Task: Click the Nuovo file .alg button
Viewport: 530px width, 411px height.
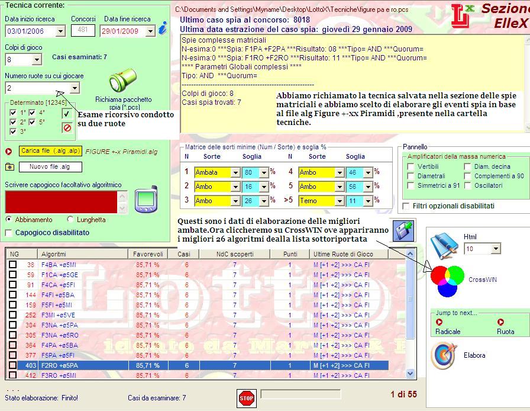Action: [x=50, y=167]
